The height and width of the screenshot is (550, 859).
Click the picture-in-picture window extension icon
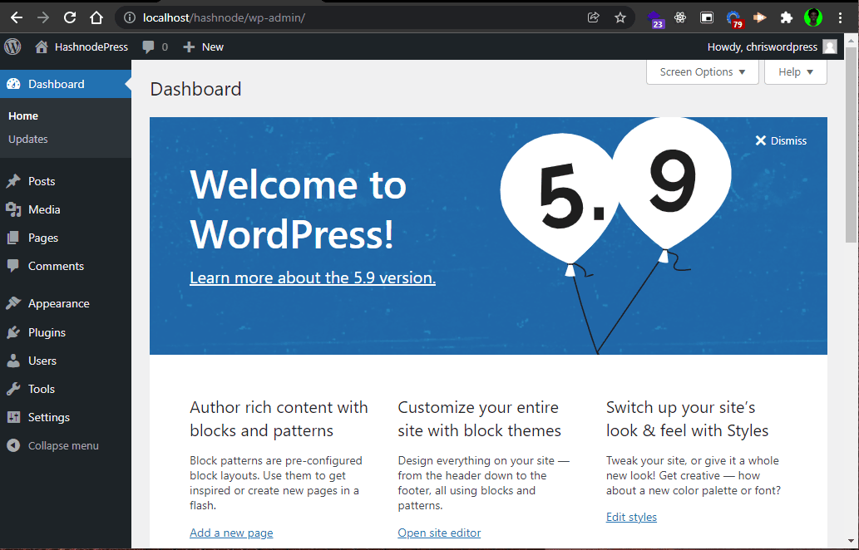click(x=707, y=17)
